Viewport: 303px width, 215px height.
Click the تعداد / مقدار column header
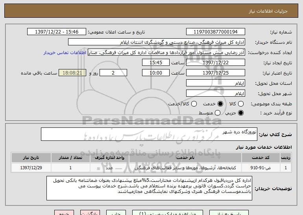pyautogui.click(x=70, y=158)
